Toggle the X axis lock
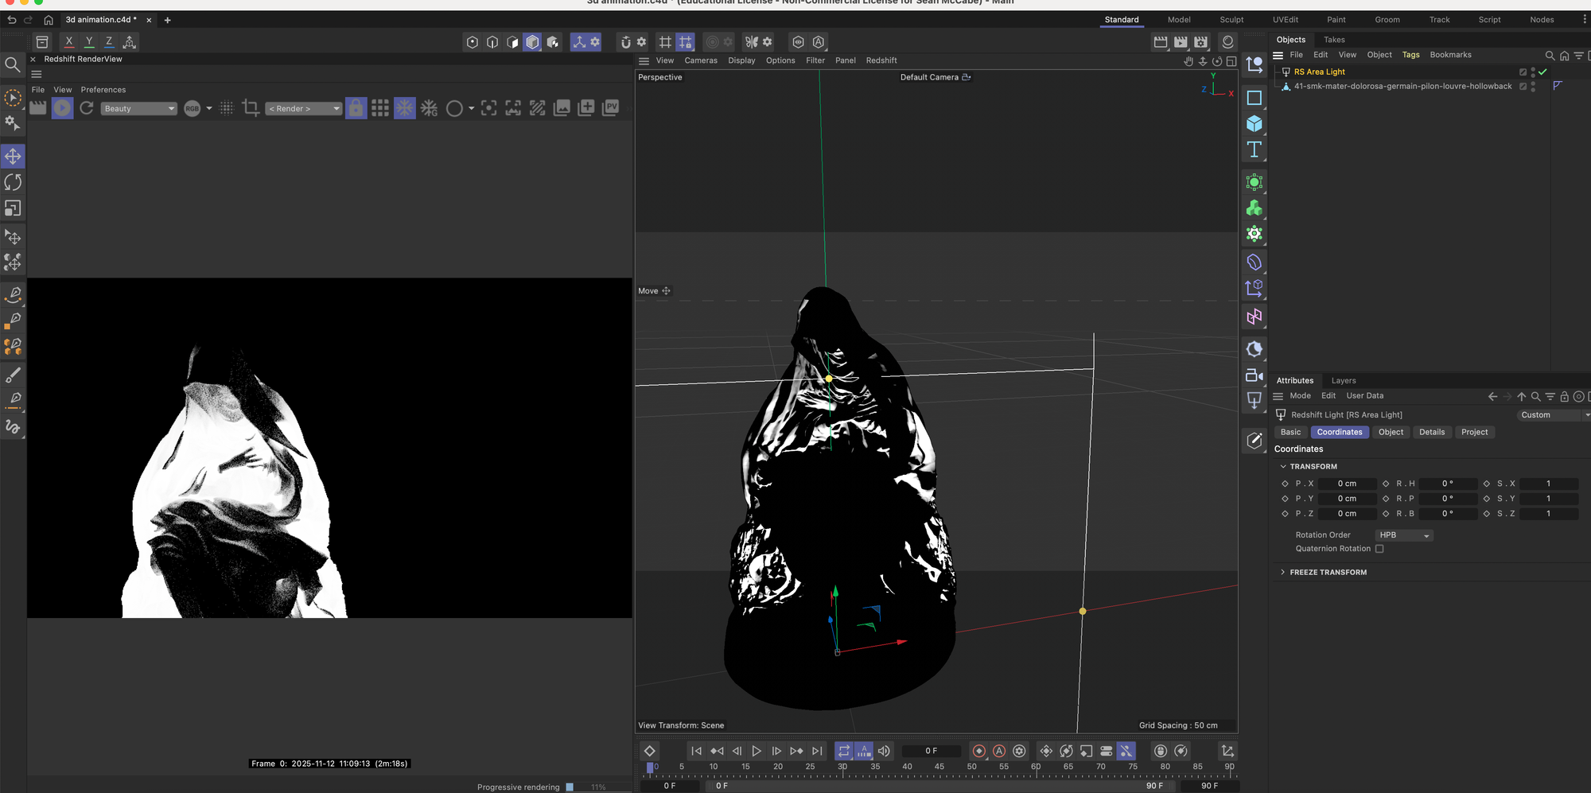The height and width of the screenshot is (793, 1591). [69, 41]
